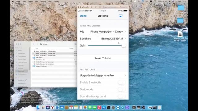Toggle the Dark mode switch
This screenshot has height=111, width=198.
coord(122,89)
